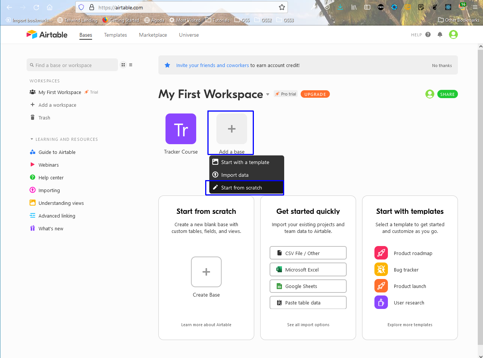Open the Importing resource
The width and height of the screenshot is (483, 358).
pyautogui.click(x=49, y=190)
